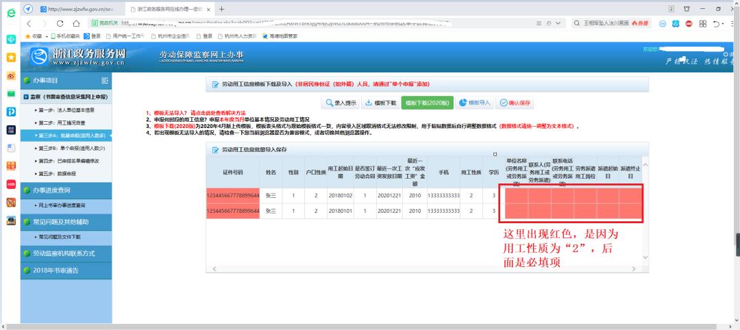Reload the current page
This screenshot has height=330, width=740.
pos(60,23)
